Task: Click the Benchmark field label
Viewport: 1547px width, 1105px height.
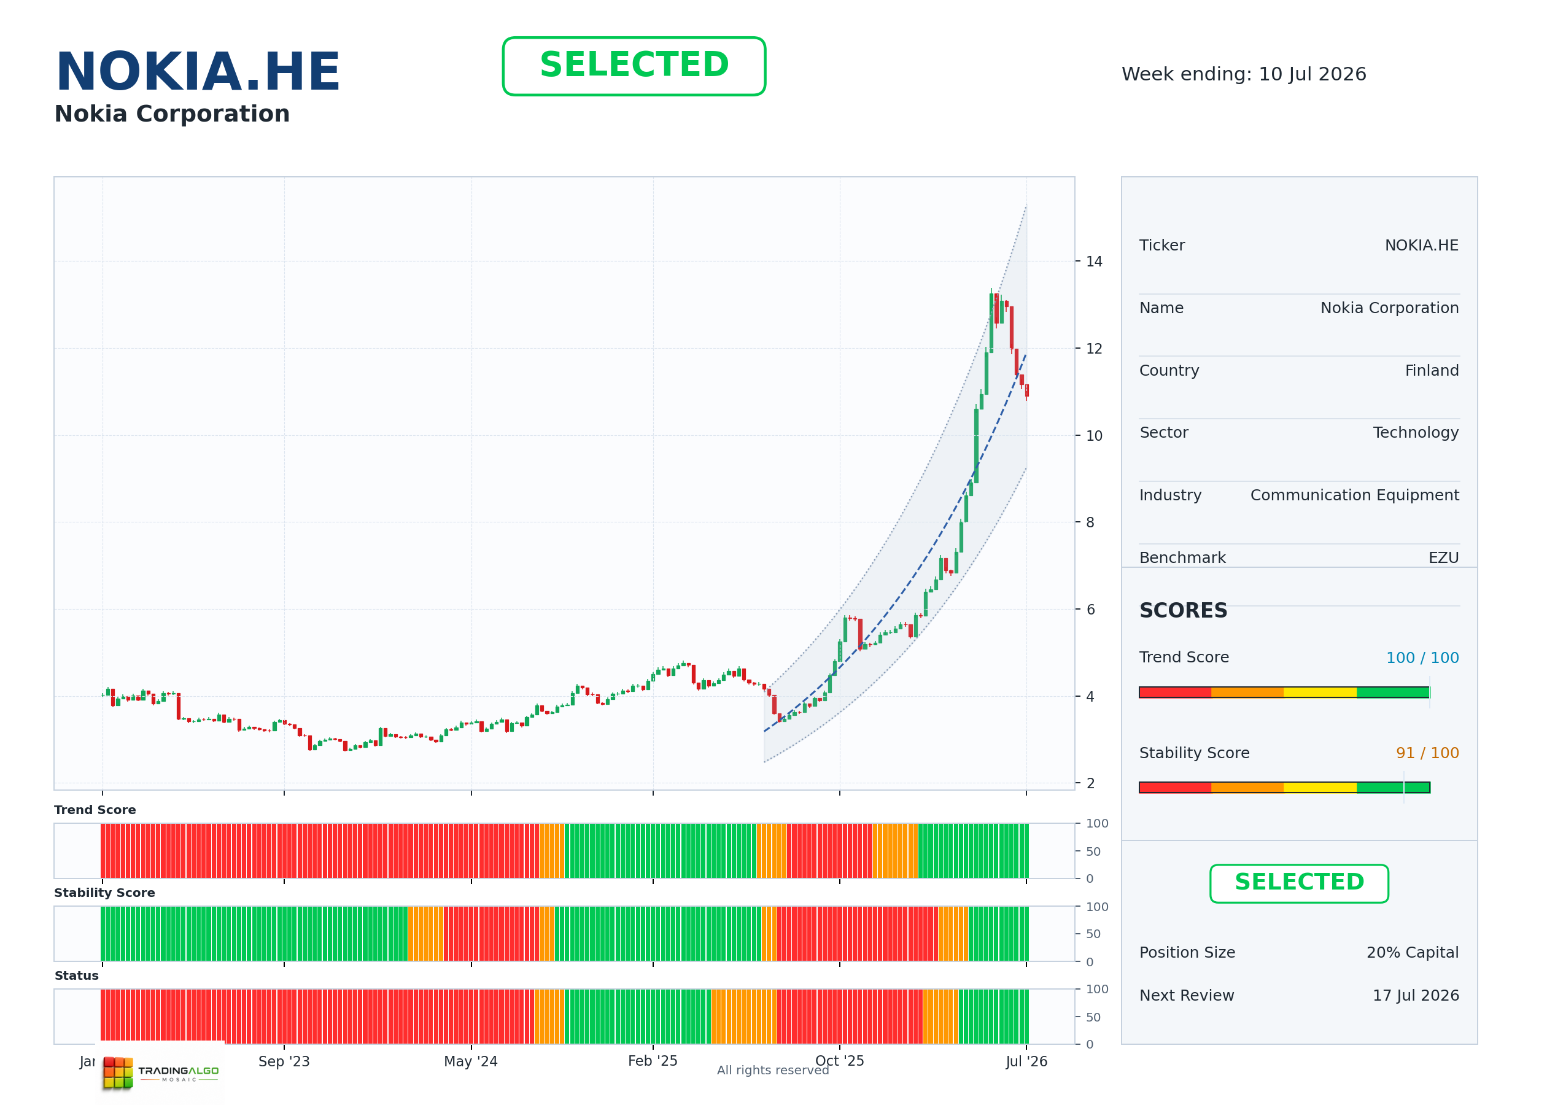Action: pyautogui.click(x=1182, y=558)
